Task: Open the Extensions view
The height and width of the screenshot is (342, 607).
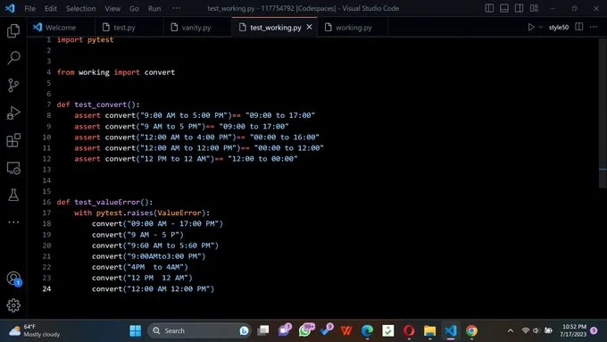Action: 13,140
